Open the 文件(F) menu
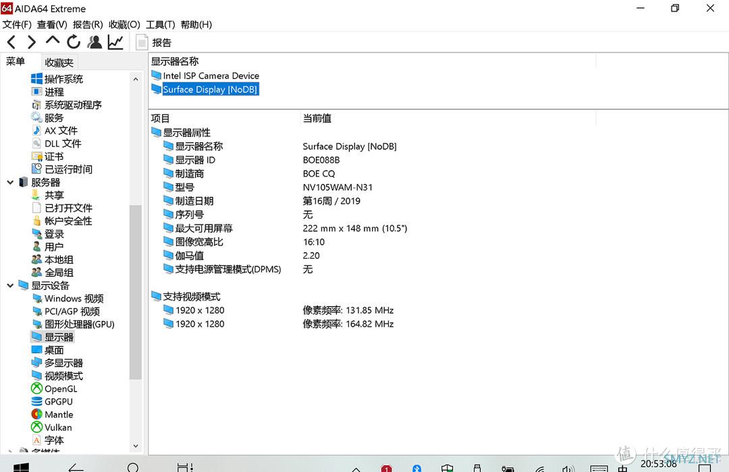The height and width of the screenshot is (472, 729). coord(17,25)
